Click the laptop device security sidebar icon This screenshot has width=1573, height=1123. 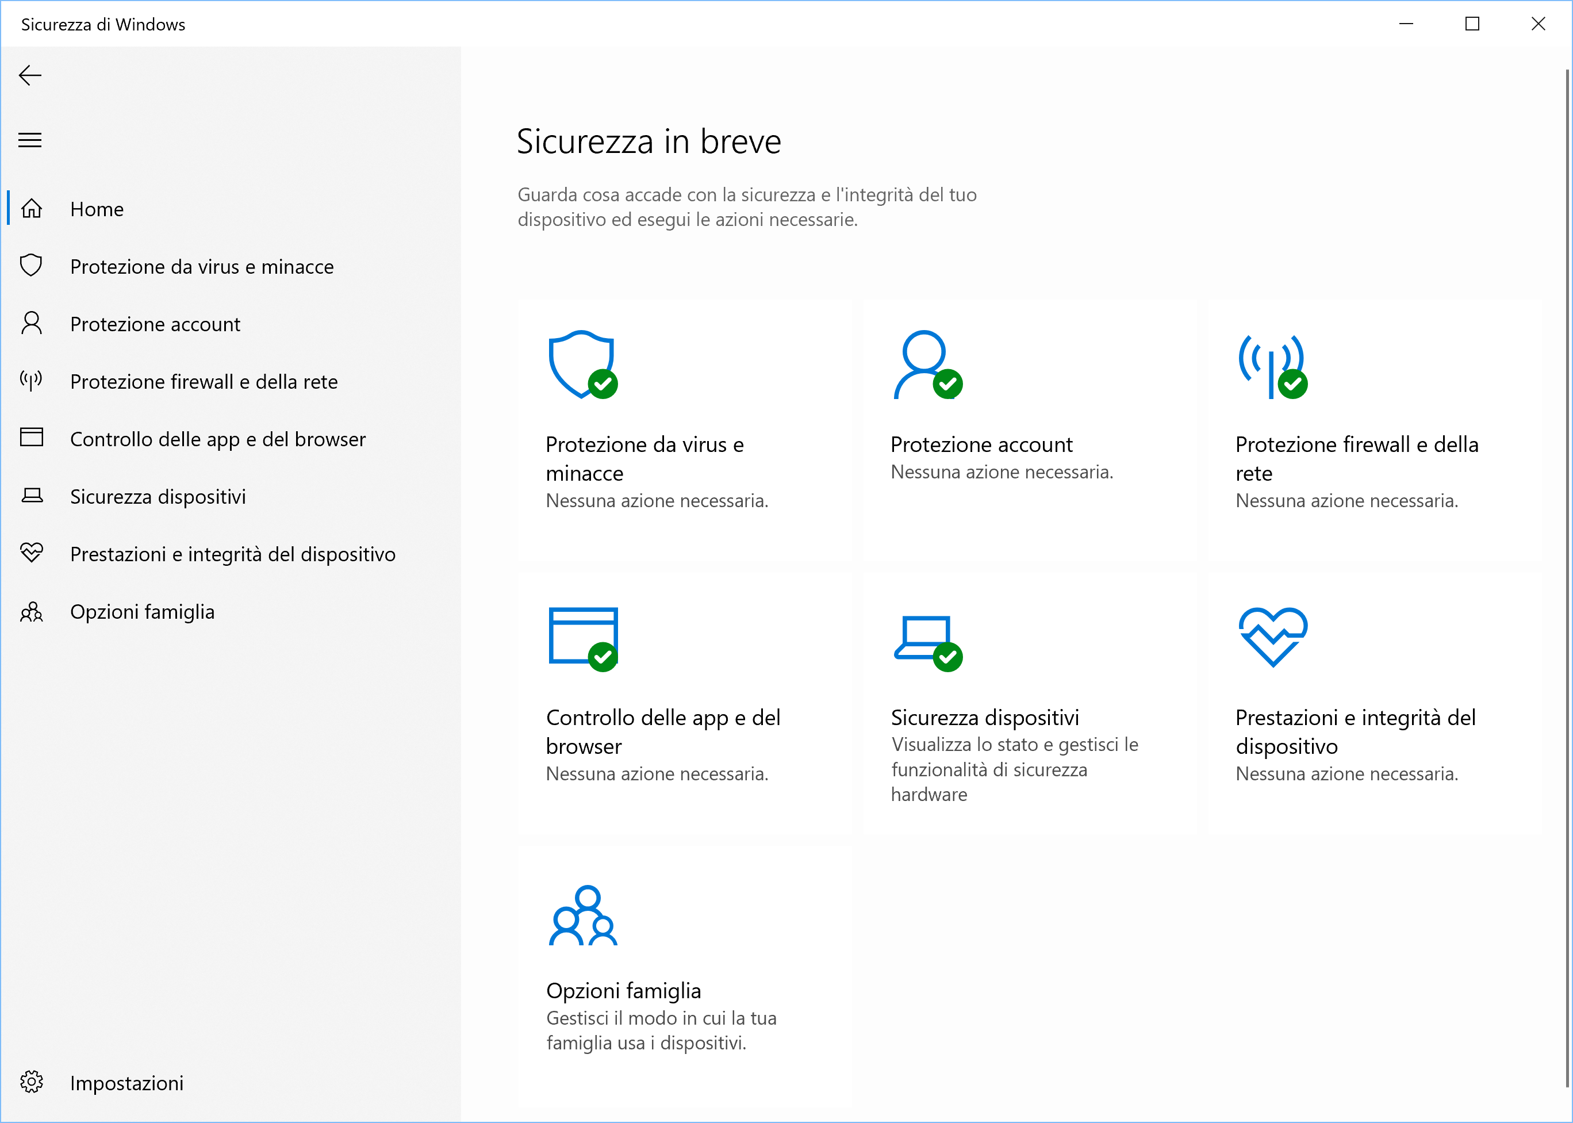tap(32, 495)
